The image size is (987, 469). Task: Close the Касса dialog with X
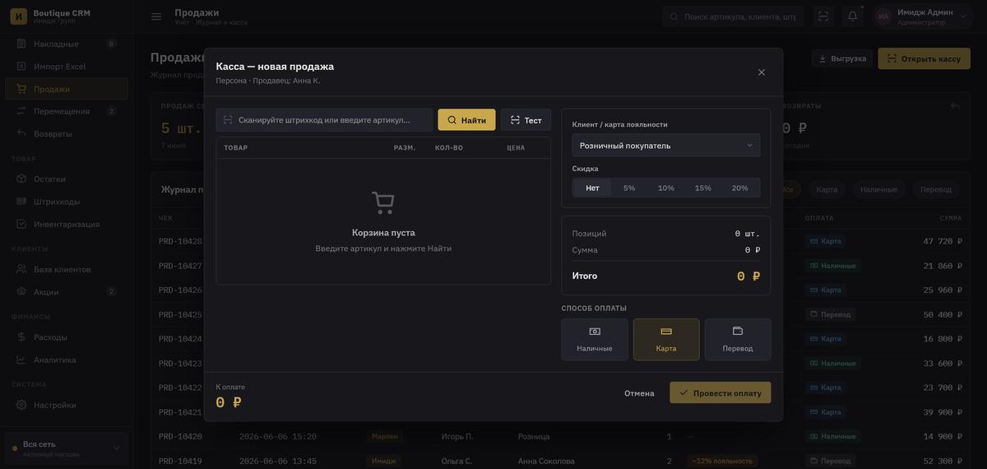point(762,72)
